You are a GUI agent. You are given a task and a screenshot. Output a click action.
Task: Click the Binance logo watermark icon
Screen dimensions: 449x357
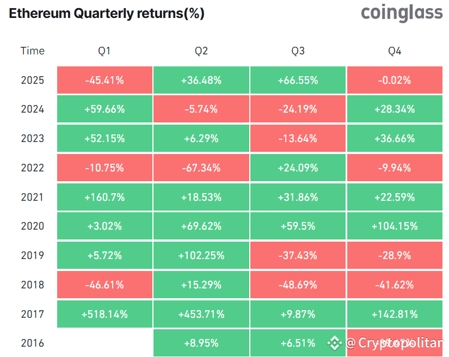coord(334,343)
